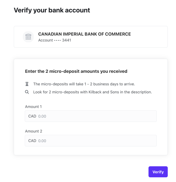
Task: Select the Canadian Imperial Bank of Commerce name
Action: click(x=84, y=34)
